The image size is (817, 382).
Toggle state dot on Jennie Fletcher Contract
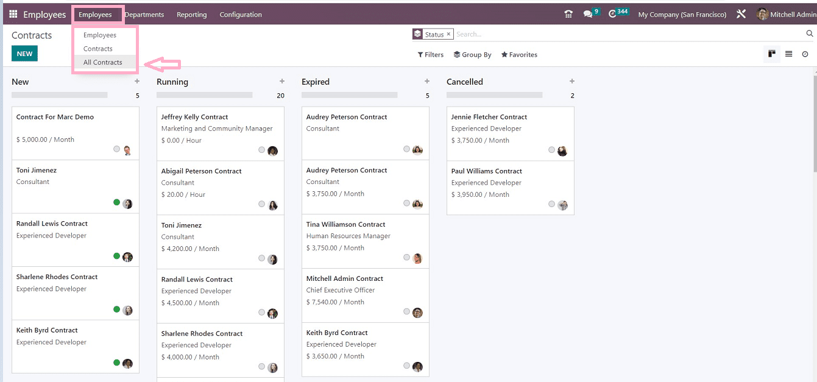point(552,150)
